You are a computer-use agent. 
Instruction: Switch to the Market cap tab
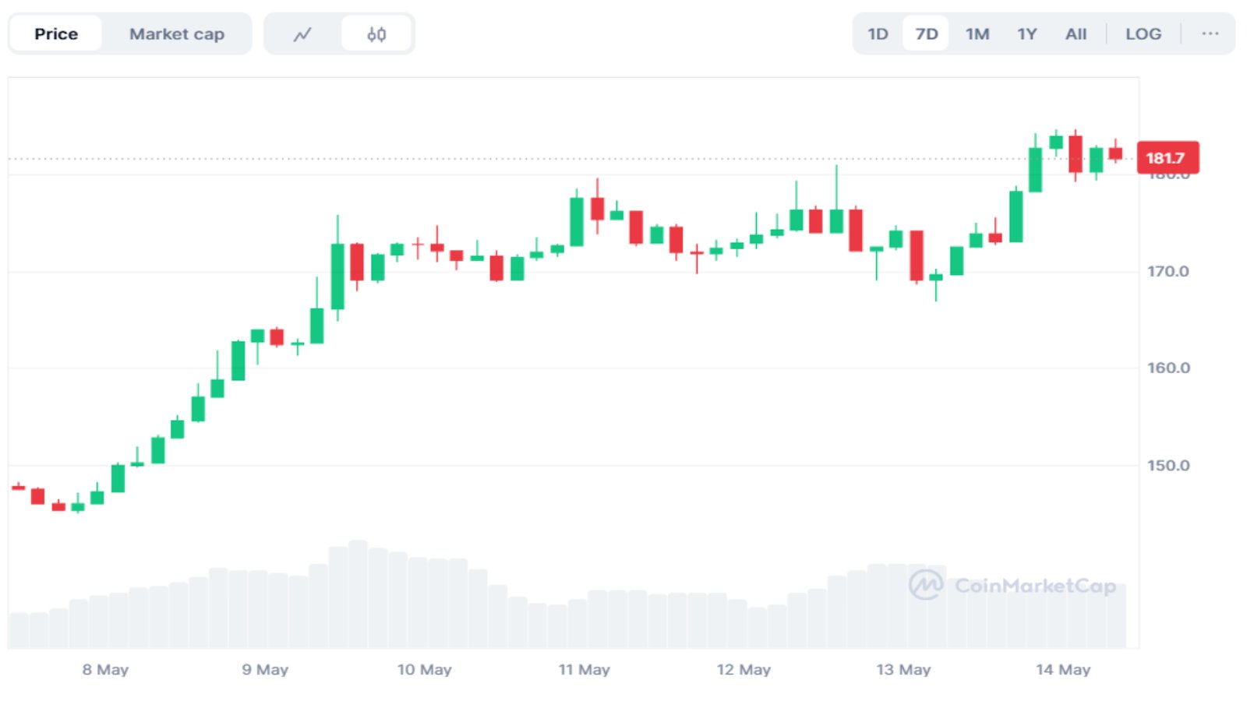coord(178,33)
